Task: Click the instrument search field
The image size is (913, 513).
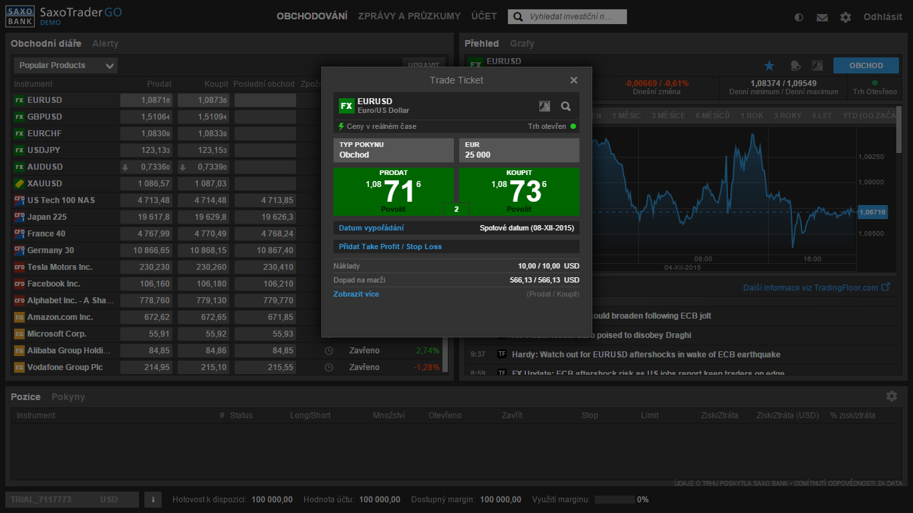Action: (x=567, y=17)
